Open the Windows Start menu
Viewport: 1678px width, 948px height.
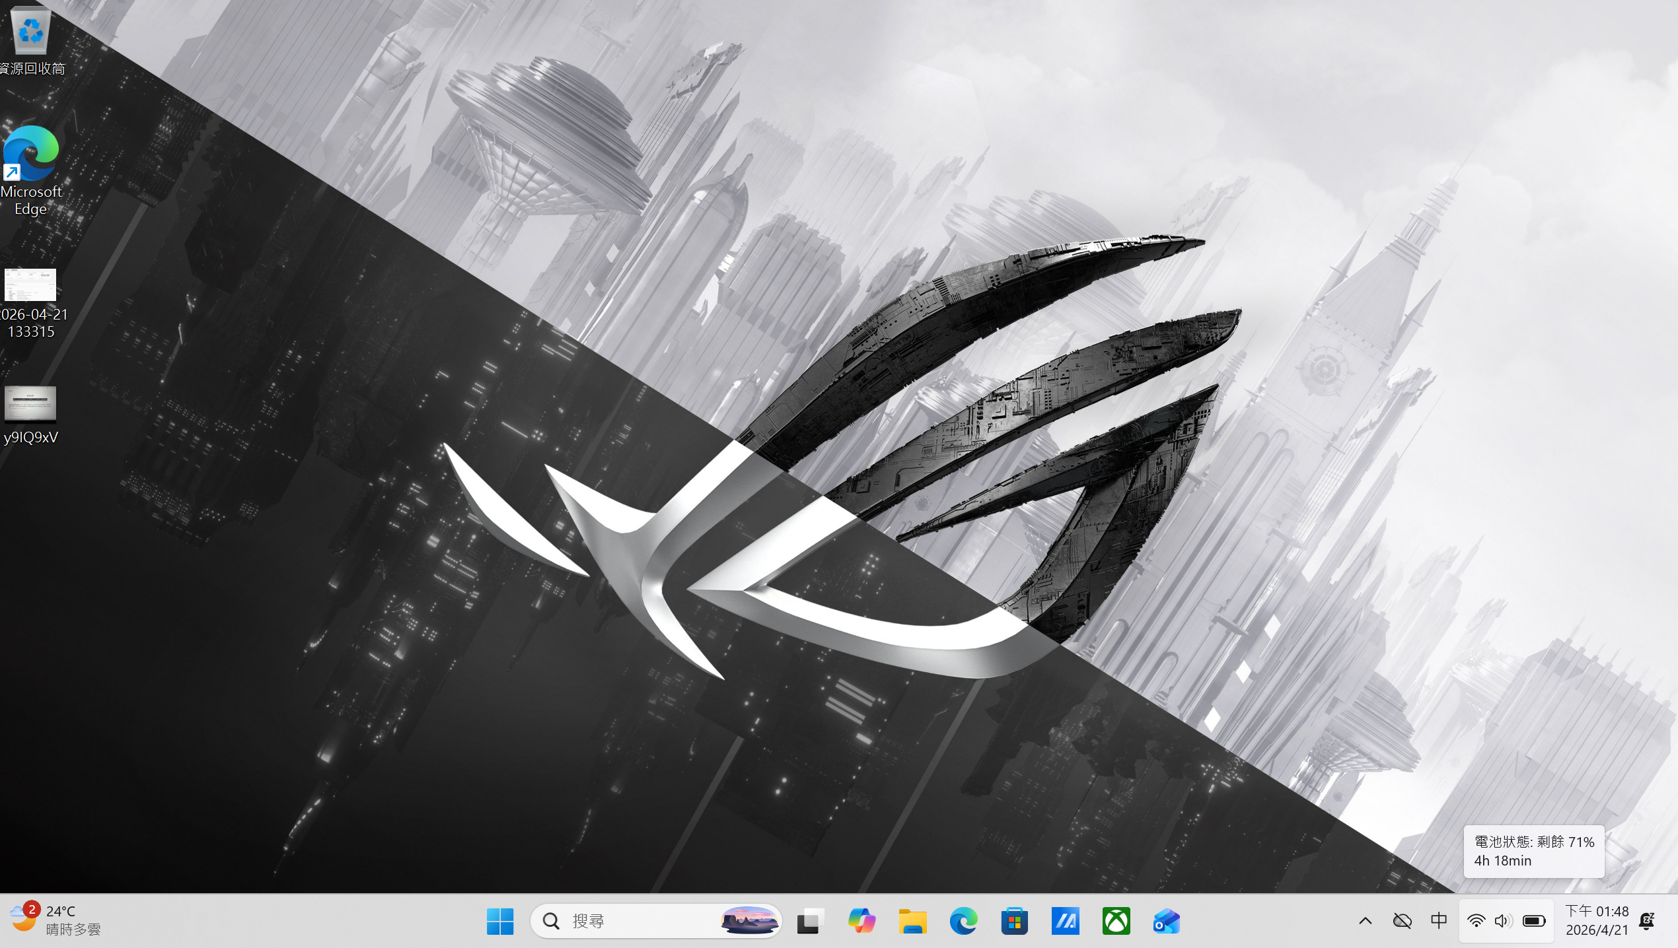tap(499, 921)
